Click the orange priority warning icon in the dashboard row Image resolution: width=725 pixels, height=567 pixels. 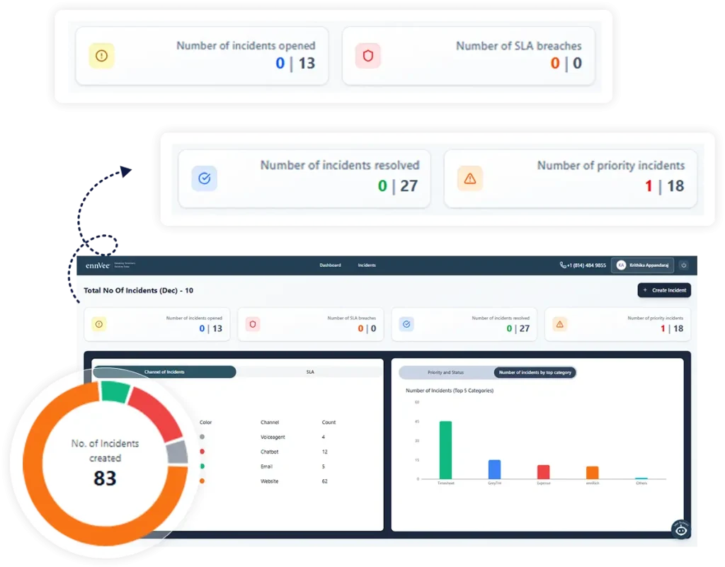tap(560, 324)
